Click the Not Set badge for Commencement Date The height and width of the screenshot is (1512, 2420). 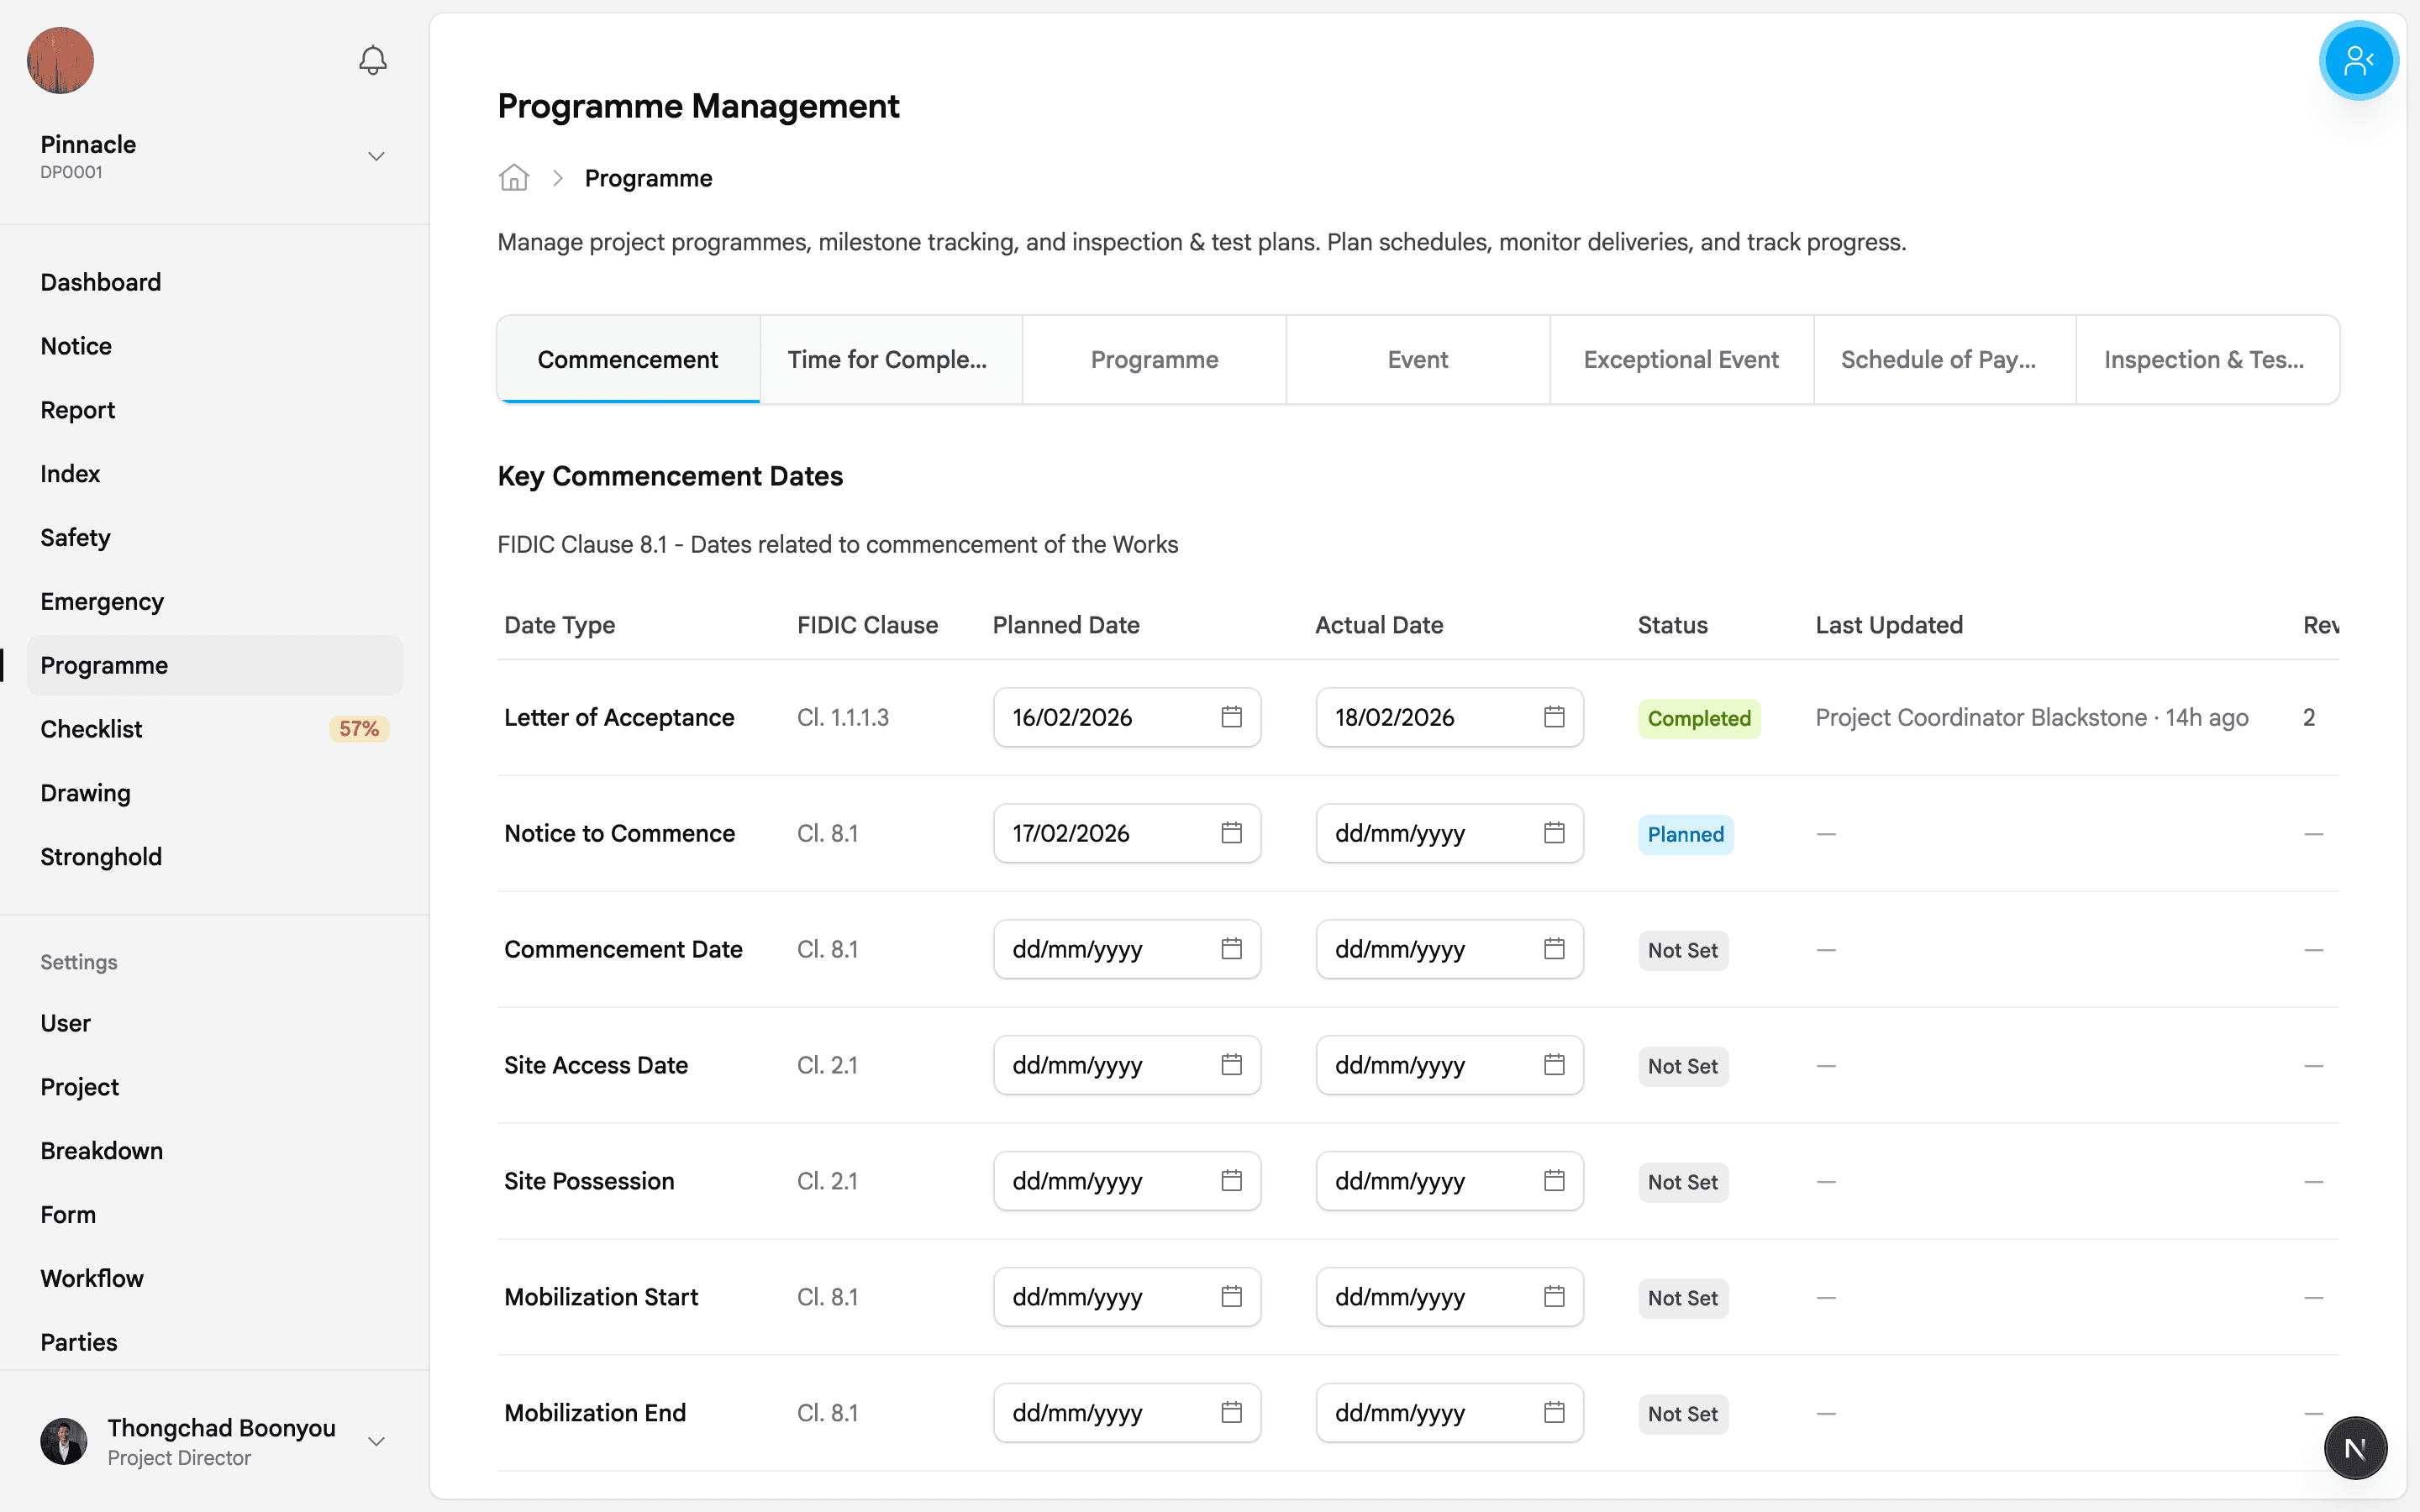1683,950
